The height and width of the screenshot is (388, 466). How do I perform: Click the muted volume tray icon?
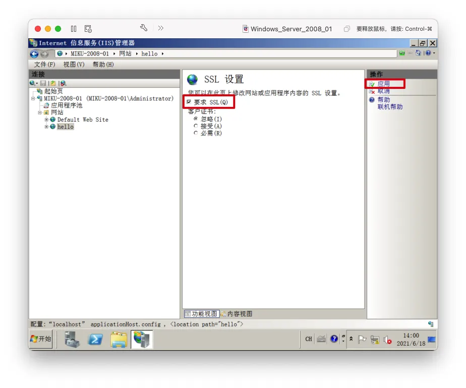[387, 340]
